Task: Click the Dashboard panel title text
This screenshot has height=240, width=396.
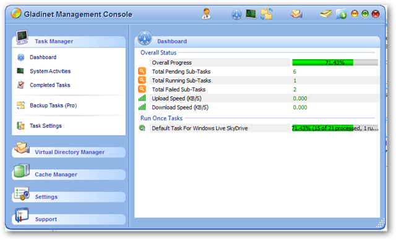Action: point(172,41)
